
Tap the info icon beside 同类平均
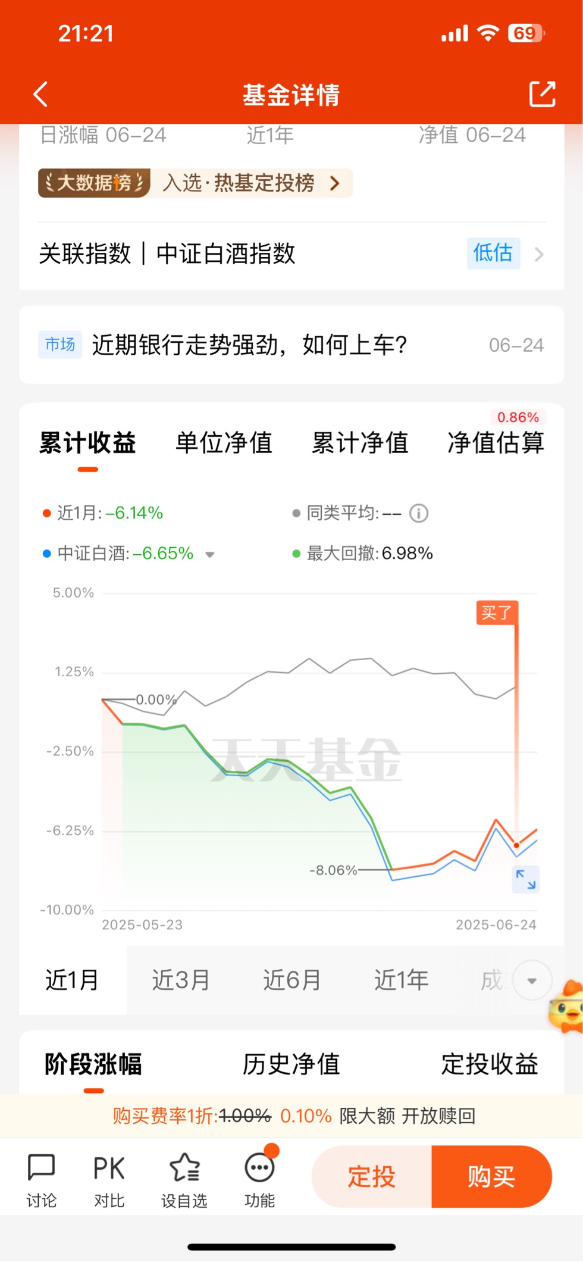[419, 513]
